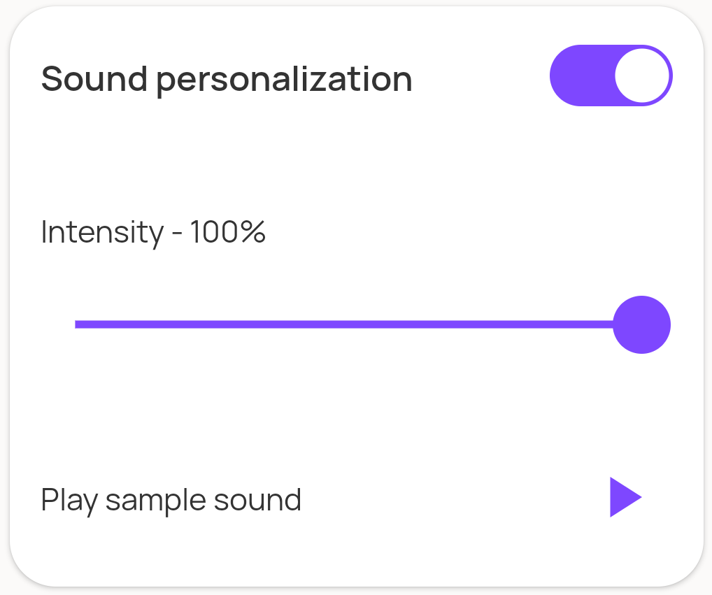Screen dimensions: 712x595
Task: Click the "100%" intensity value
Action: tap(227, 231)
